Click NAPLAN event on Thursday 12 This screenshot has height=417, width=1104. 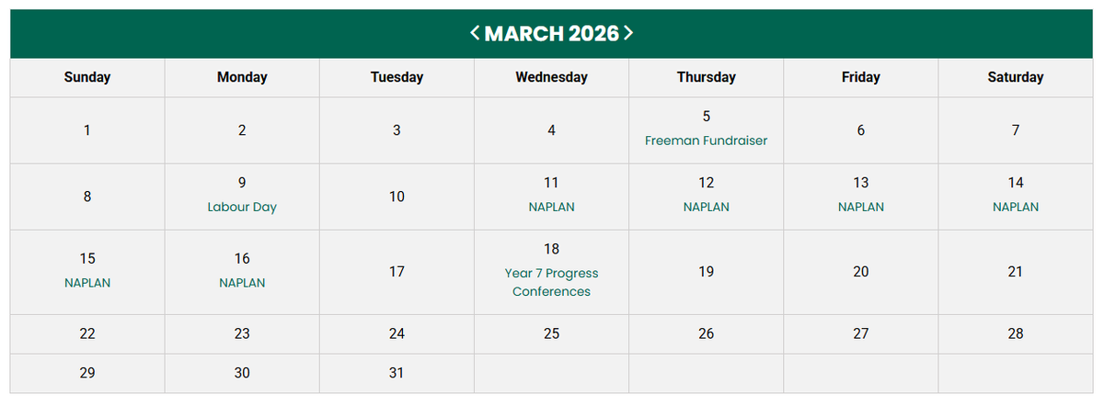point(706,207)
